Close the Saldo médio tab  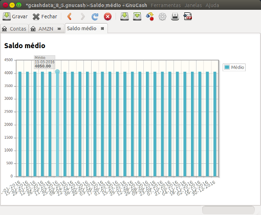pyautogui.click(x=102, y=29)
